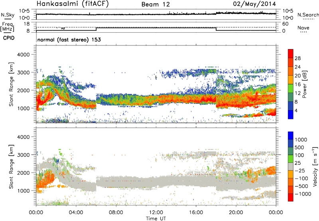Image resolution: width=319 pixels, height=221 pixels.
Task: Click the 16 tick on the power colorbar
Action: click(x=297, y=85)
